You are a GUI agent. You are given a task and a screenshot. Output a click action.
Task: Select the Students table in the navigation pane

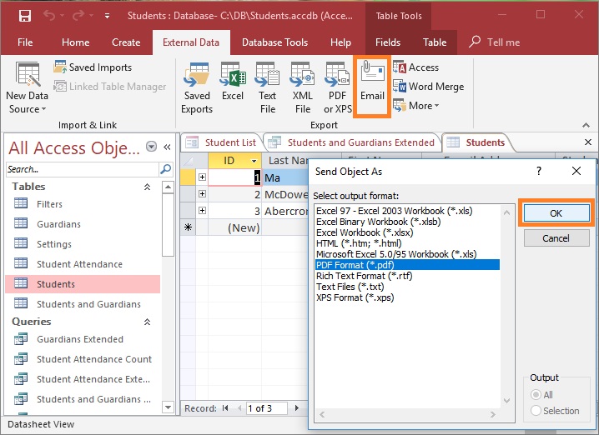click(83, 284)
